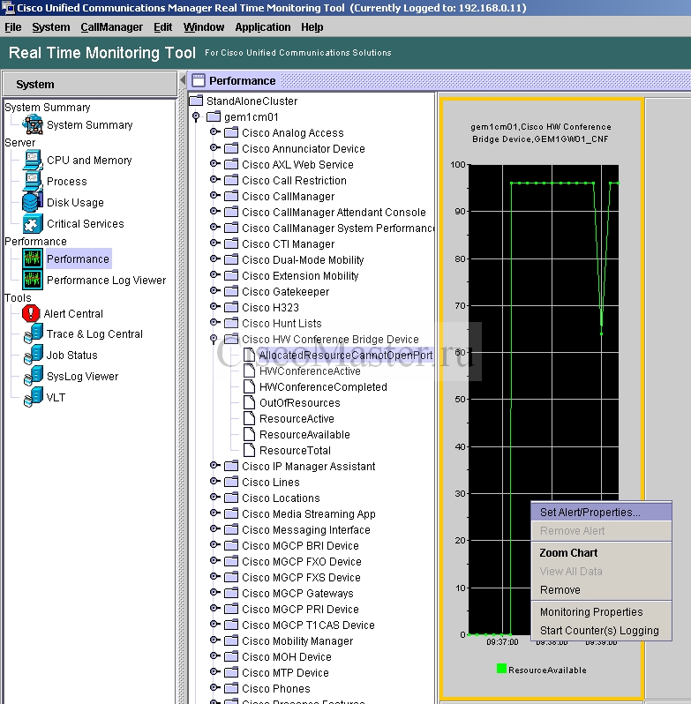This screenshot has width=691, height=704.
Task: Select Cisco Dual-Mode Mobility tree item
Action: (x=303, y=260)
